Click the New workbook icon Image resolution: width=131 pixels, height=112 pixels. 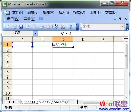8,27
